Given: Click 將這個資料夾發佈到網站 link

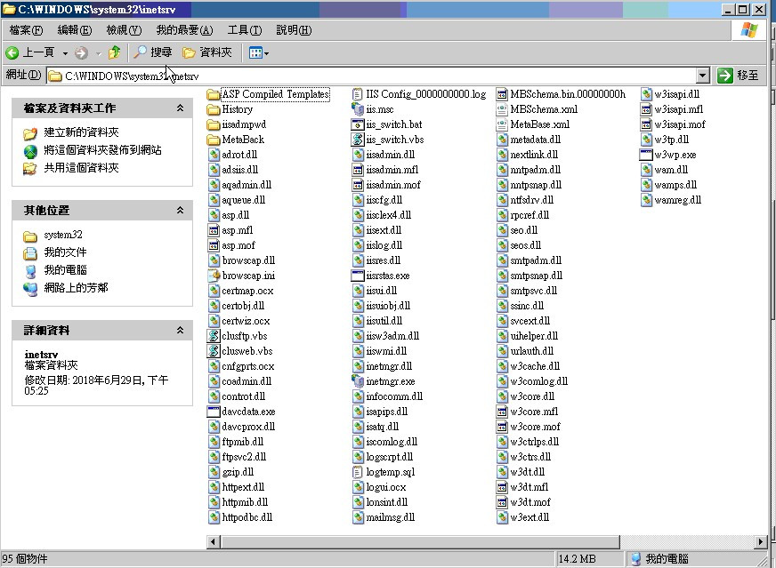Looking at the screenshot, I should [102, 150].
